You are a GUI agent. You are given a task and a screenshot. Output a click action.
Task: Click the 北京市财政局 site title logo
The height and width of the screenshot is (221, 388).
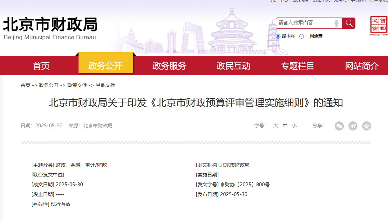pos(50,25)
